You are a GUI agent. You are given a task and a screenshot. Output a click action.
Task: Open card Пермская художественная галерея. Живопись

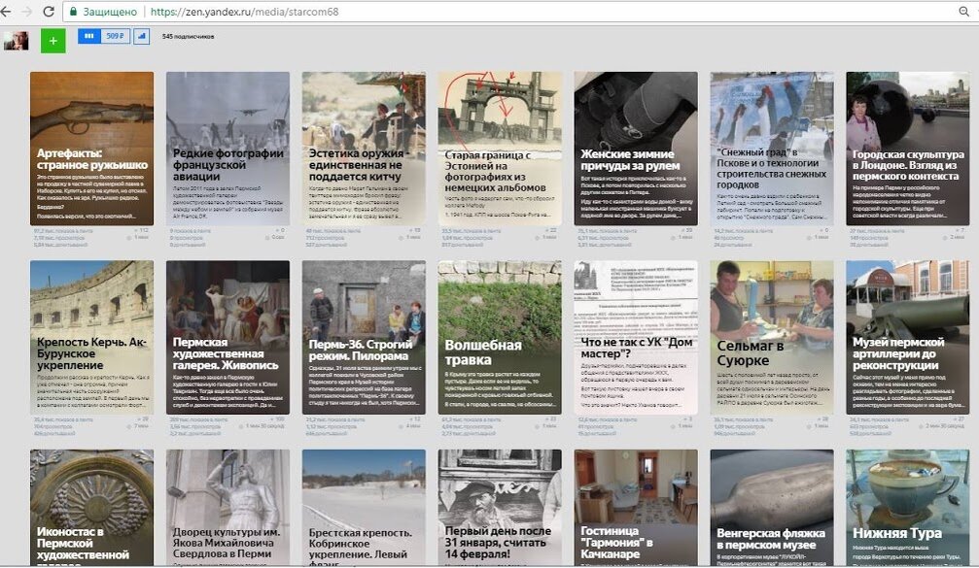click(x=227, y=337)
